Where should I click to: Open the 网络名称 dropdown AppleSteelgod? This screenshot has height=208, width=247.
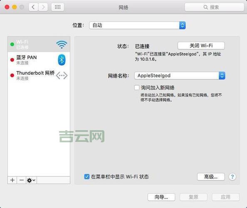click(180, 76)
